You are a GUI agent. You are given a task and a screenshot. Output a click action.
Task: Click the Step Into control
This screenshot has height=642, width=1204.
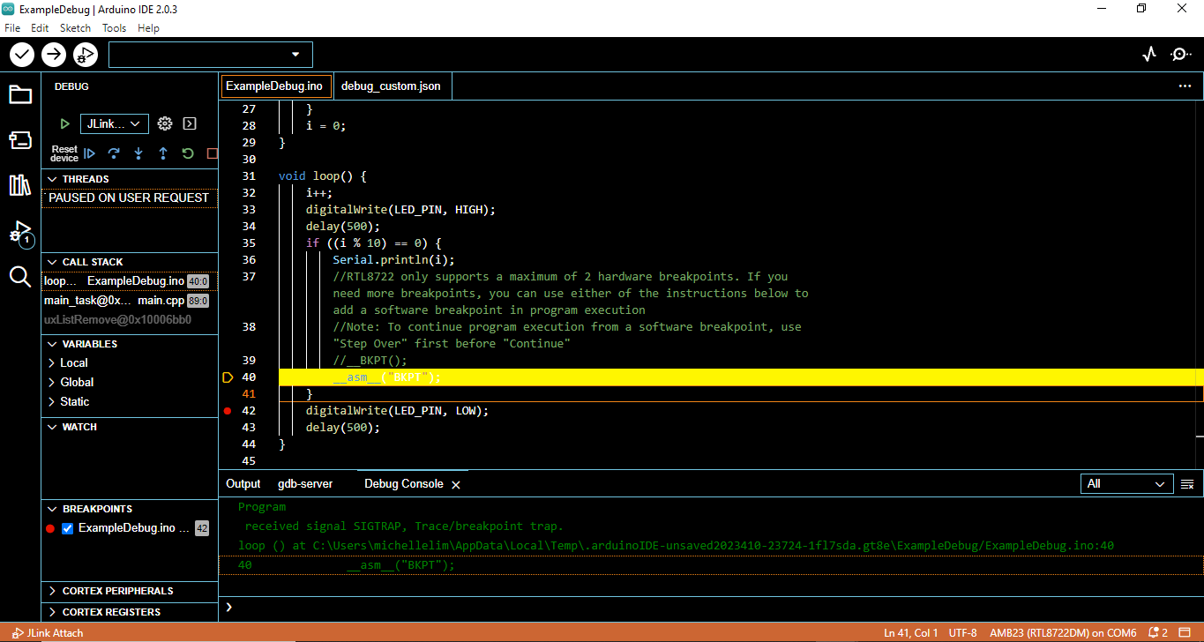click(138, 153)
